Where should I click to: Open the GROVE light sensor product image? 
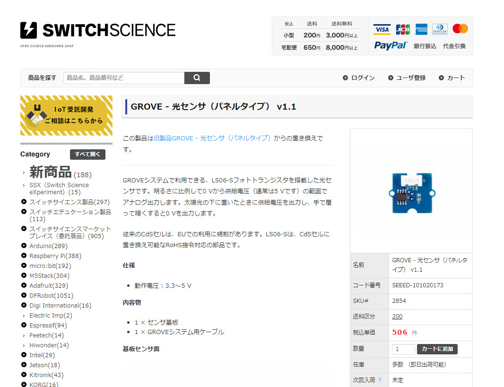click(411, 193)
